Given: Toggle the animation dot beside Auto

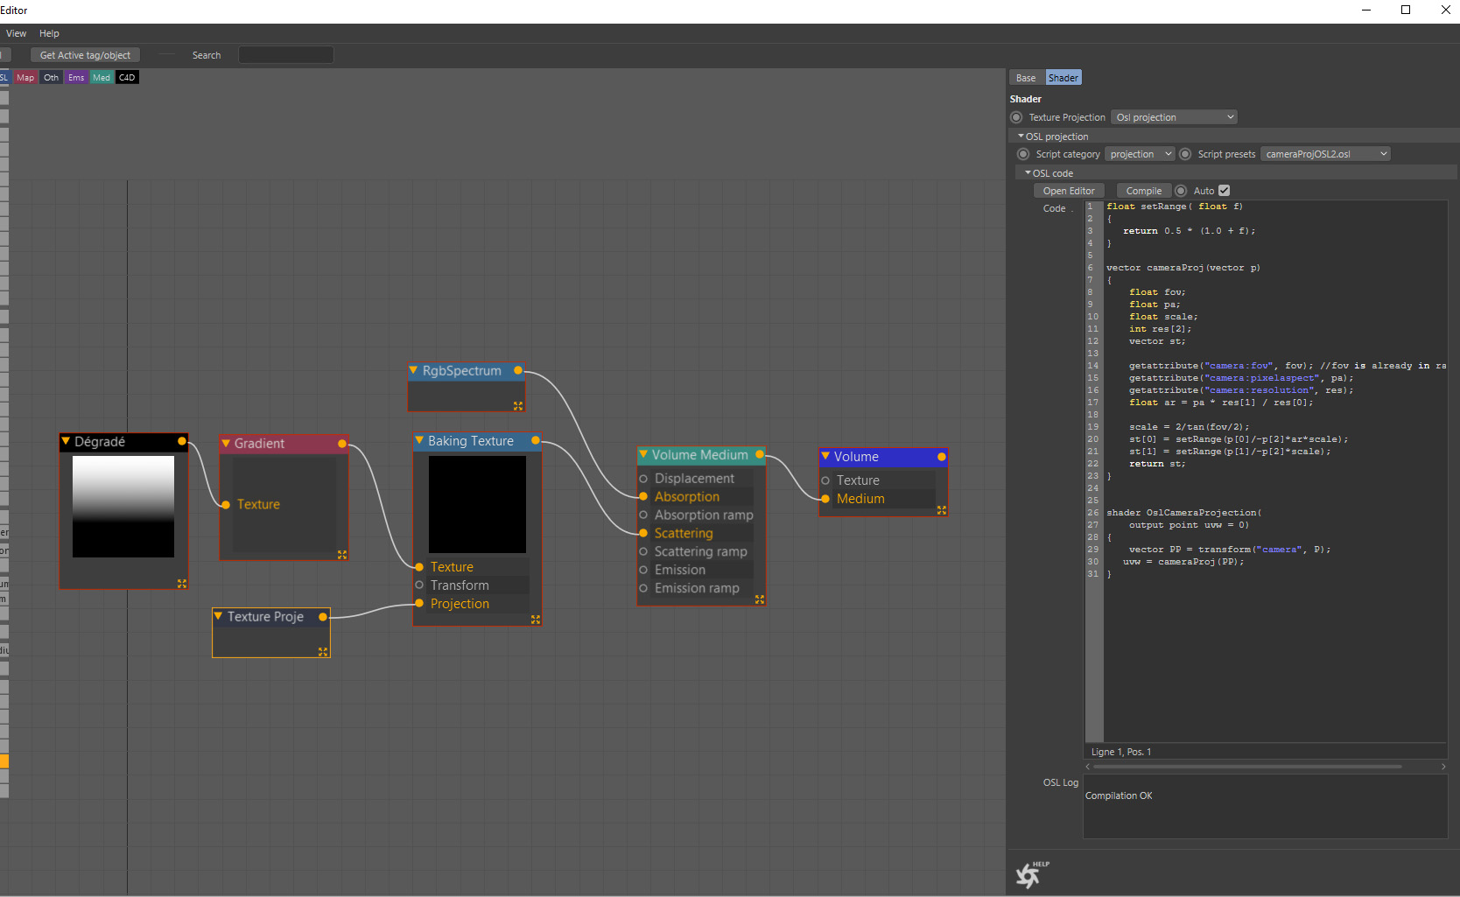Looking at the screenshot, I should (x=1181, y=191).
